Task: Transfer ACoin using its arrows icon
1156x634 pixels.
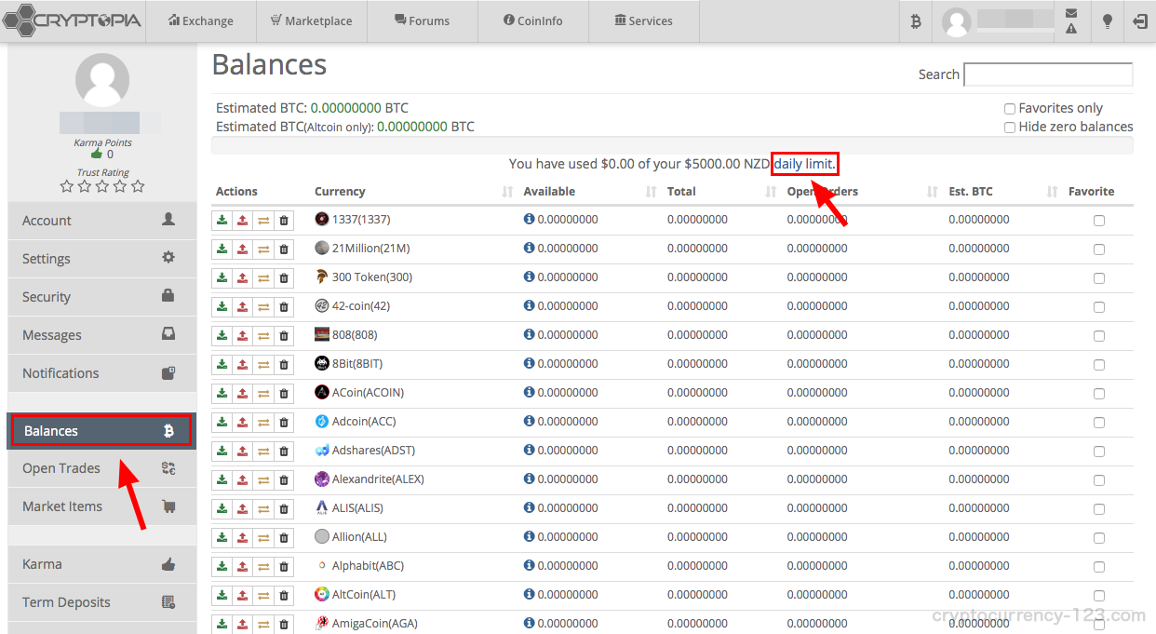Action: click(x=263, y=394)
